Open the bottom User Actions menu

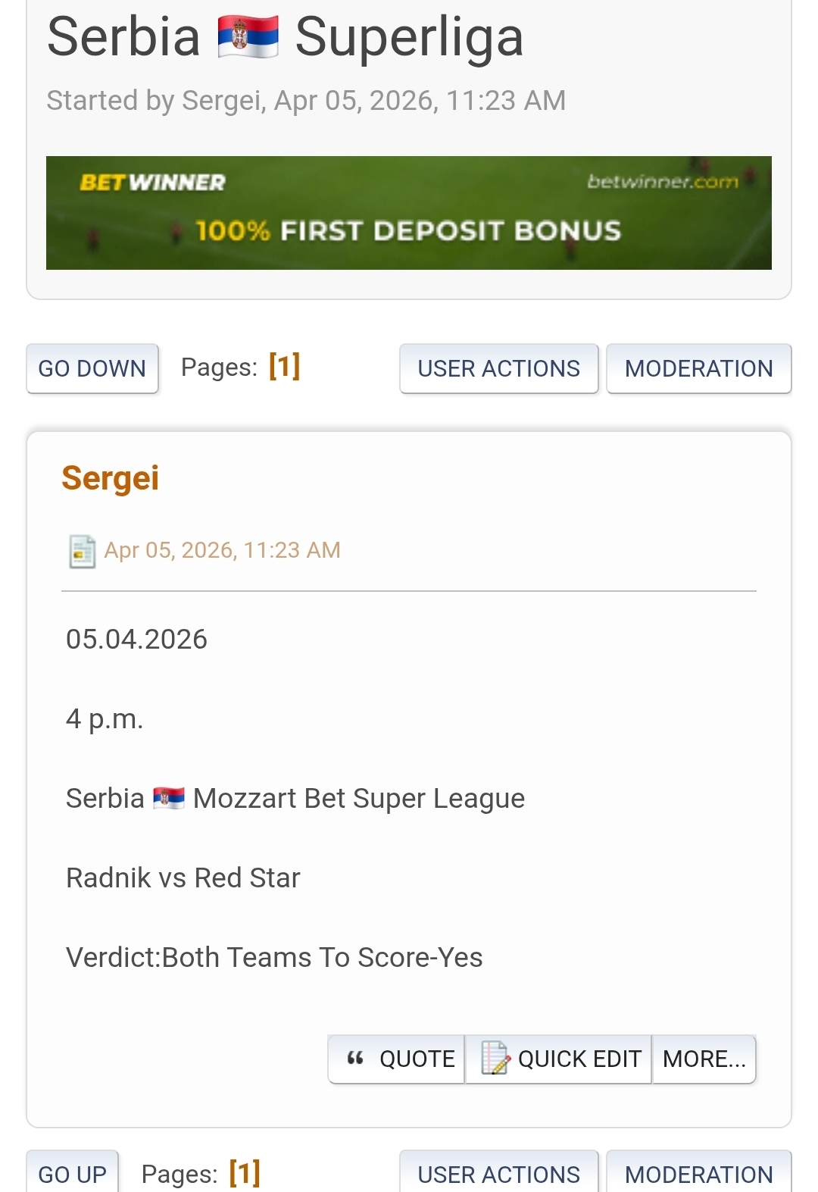point(498,1174)
